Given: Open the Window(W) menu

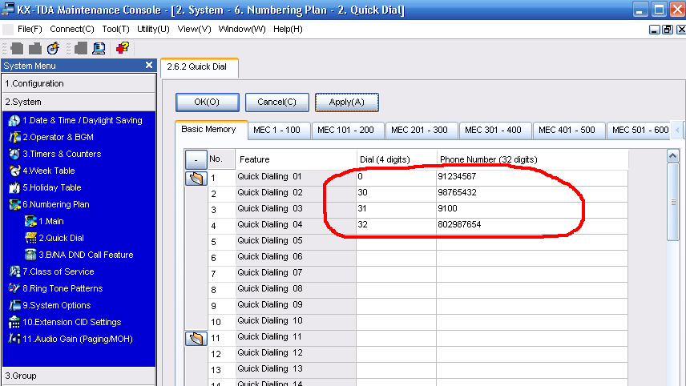Looking at the screenshot, I should (x=242, y=30).
